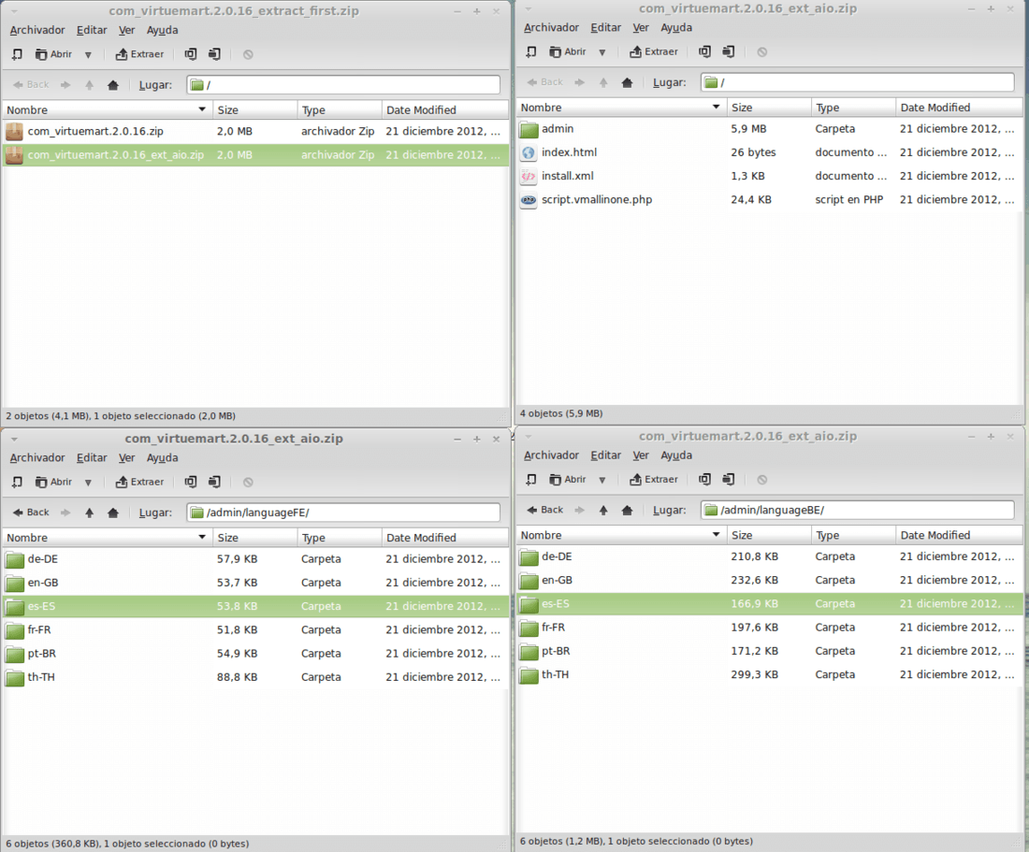Click add files icon in languageFE window
Image resolution: width=1029 pixels, height=852 pixels.
click(190, 482)
